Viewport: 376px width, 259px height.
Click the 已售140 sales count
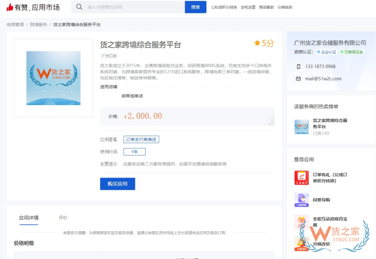point(321,134)
